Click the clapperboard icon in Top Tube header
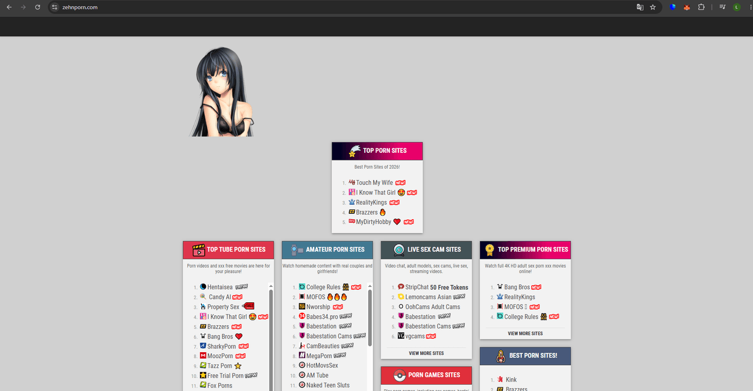The width and height of the screenshot is (753, 391). tap(199, 249)
